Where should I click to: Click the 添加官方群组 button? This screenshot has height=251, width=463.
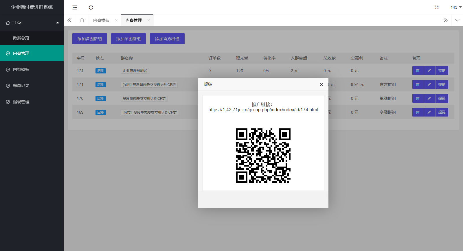(x=167, y=39)
